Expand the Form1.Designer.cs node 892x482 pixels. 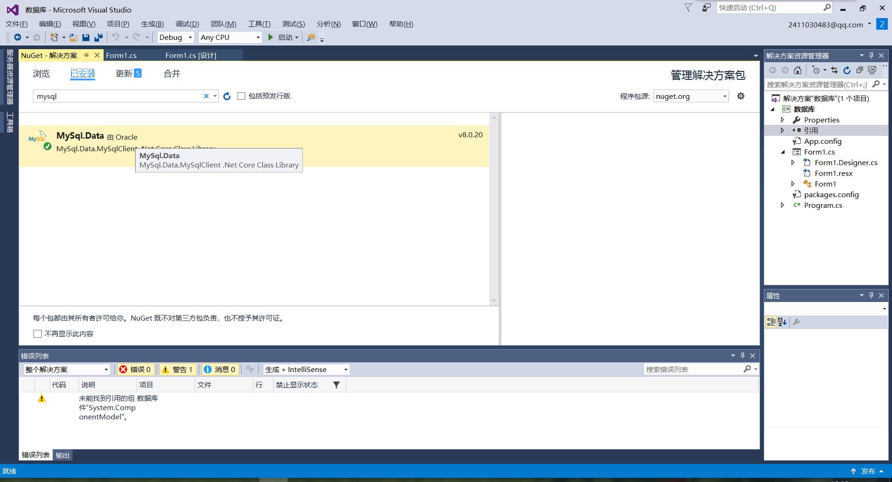(x=793, y=162)
